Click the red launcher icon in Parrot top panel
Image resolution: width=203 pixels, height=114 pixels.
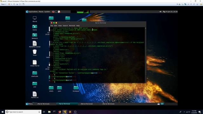(x=53, y=12)
